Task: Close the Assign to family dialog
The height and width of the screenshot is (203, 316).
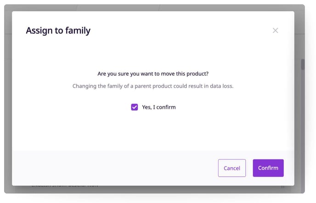Action: (275, 30)
